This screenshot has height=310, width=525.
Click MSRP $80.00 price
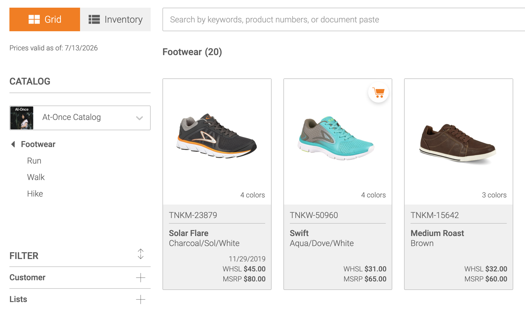(x=244, y=279)
